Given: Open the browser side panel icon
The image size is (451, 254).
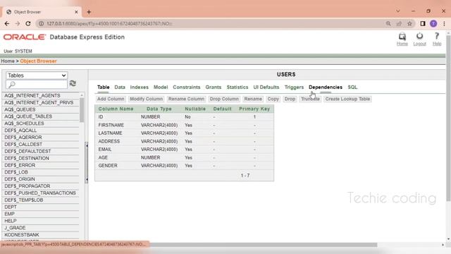Looking at the screenshot, I should [423, 23].
